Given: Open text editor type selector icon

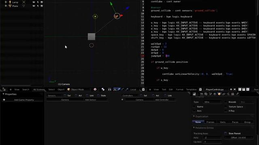Looking at the screenshot, I should click(x=143, y=89).
